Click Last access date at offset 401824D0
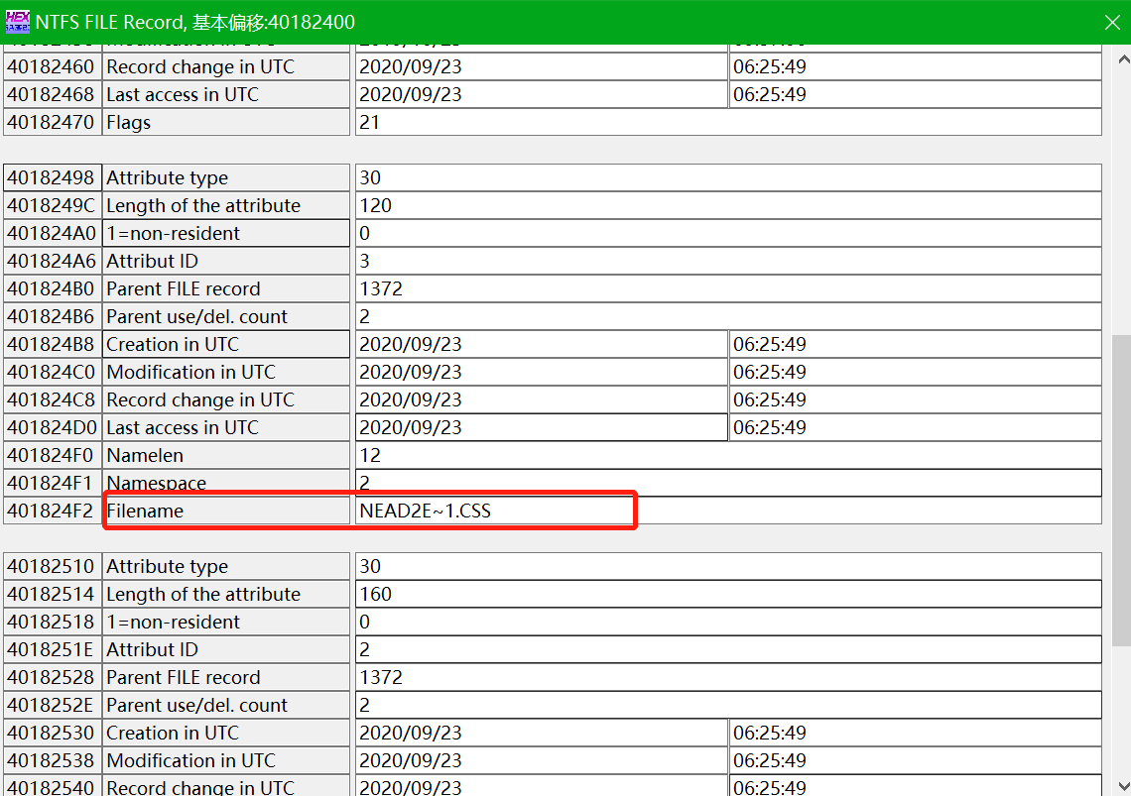The image size is (1131, 796). point(541,427)
